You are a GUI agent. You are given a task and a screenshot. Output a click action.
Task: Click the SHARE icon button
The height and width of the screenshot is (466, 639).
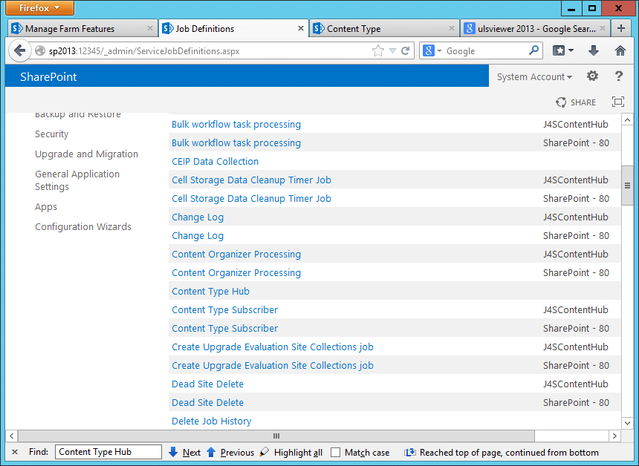[x=575, y=102]
